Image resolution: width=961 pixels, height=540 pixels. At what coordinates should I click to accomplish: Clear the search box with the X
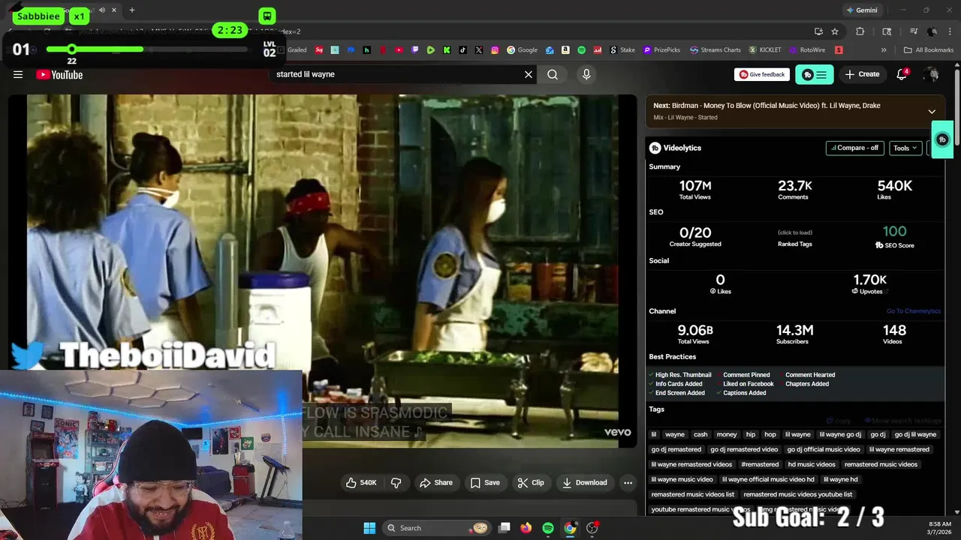(529, 74)
